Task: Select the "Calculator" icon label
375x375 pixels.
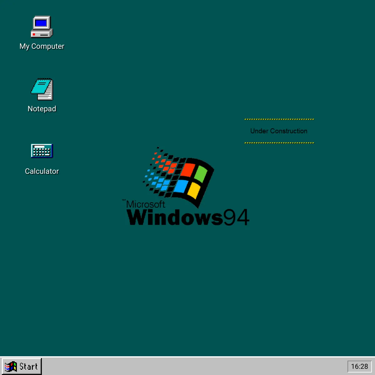Action: pos(42,171)
